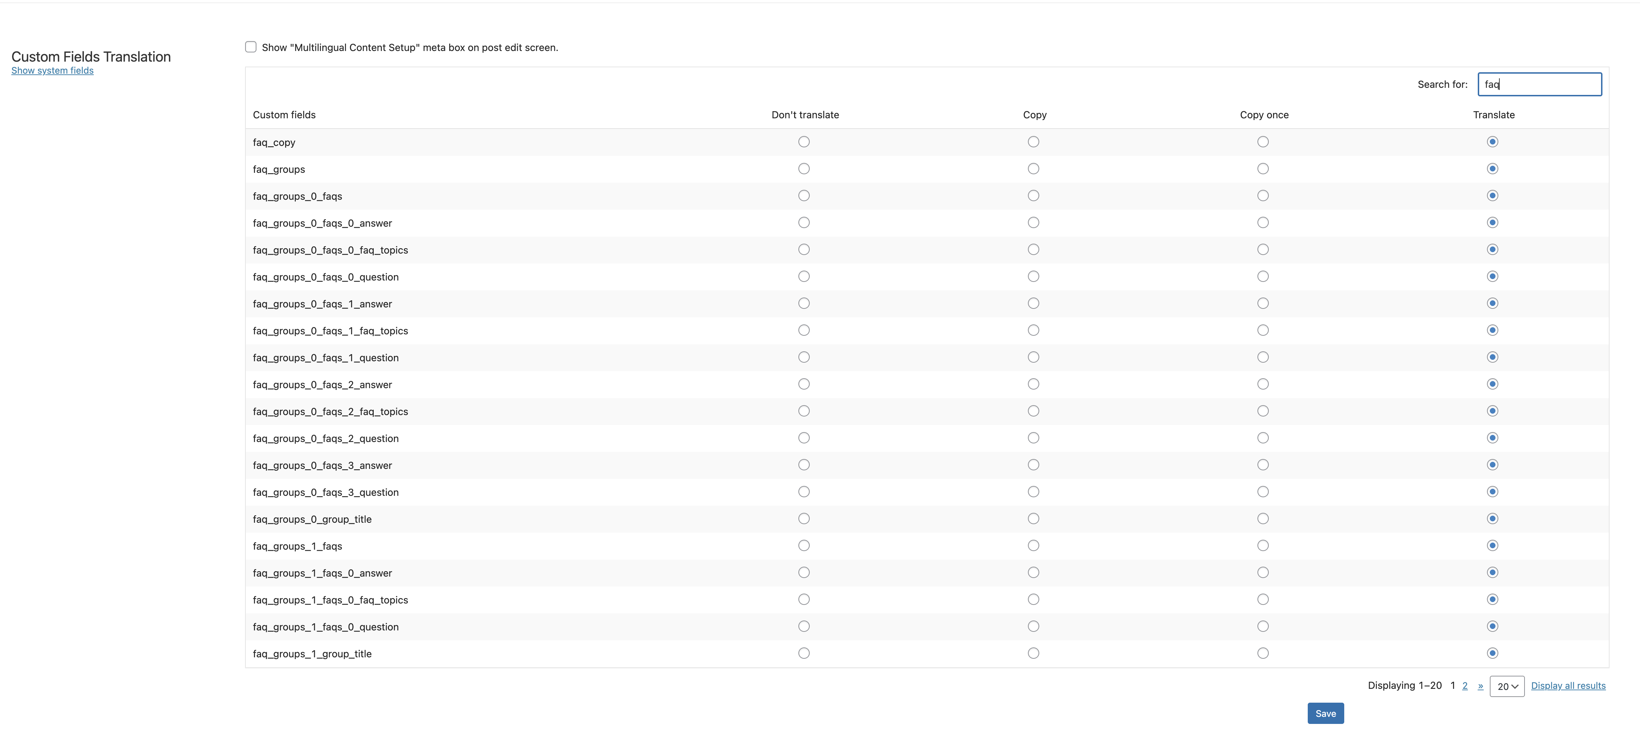Open the results per page dropdown
The height and width of the screenshot is (731, 1640).
coord(1506,686)
